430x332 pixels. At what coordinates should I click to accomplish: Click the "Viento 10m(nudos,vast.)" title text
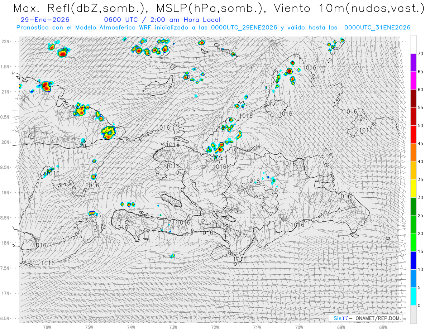[x=349, y=8]
